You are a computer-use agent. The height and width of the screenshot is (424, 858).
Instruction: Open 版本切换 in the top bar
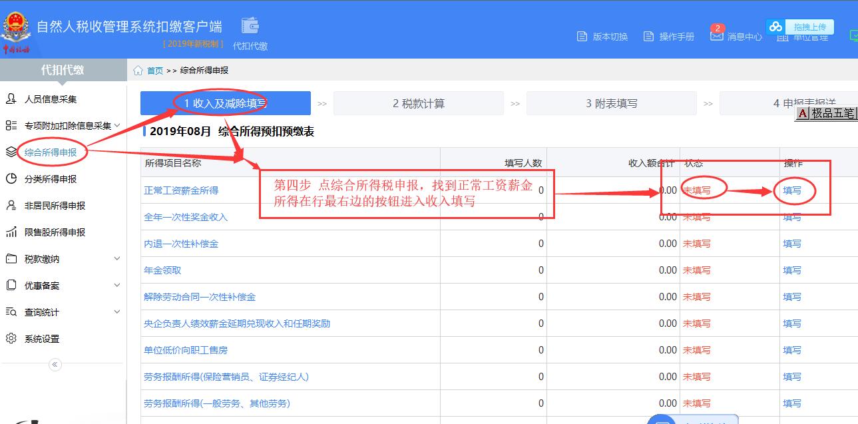pyautogui.click(x=602, y=37)
